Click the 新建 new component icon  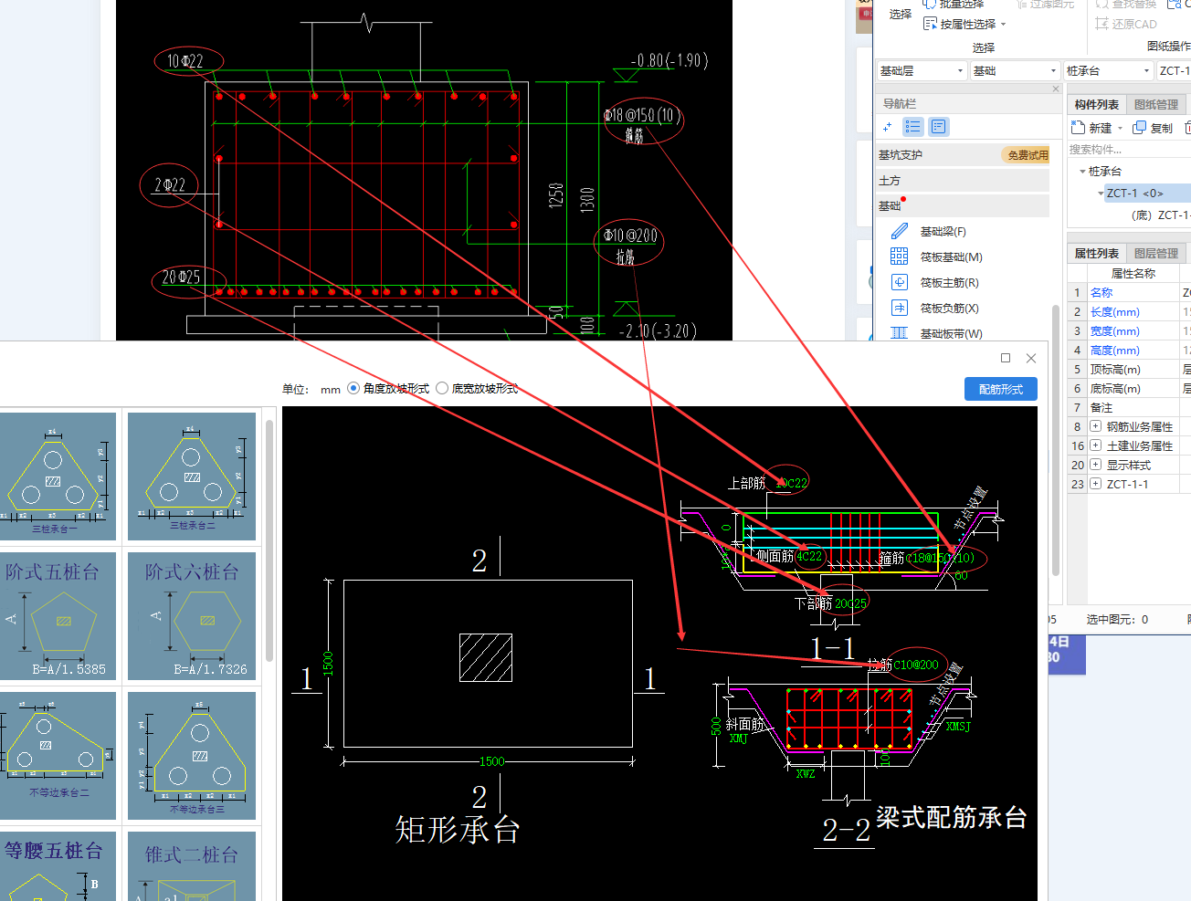click(1078, 128)
